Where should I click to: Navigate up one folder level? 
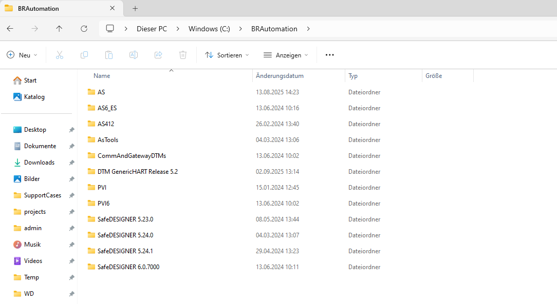click(59, 29)
